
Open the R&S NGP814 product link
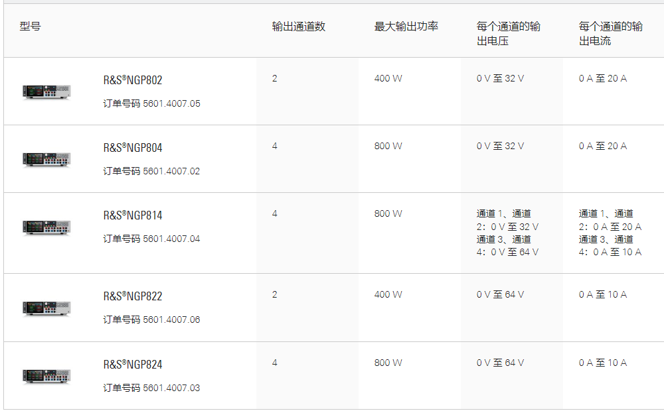(x=133, y=215)
